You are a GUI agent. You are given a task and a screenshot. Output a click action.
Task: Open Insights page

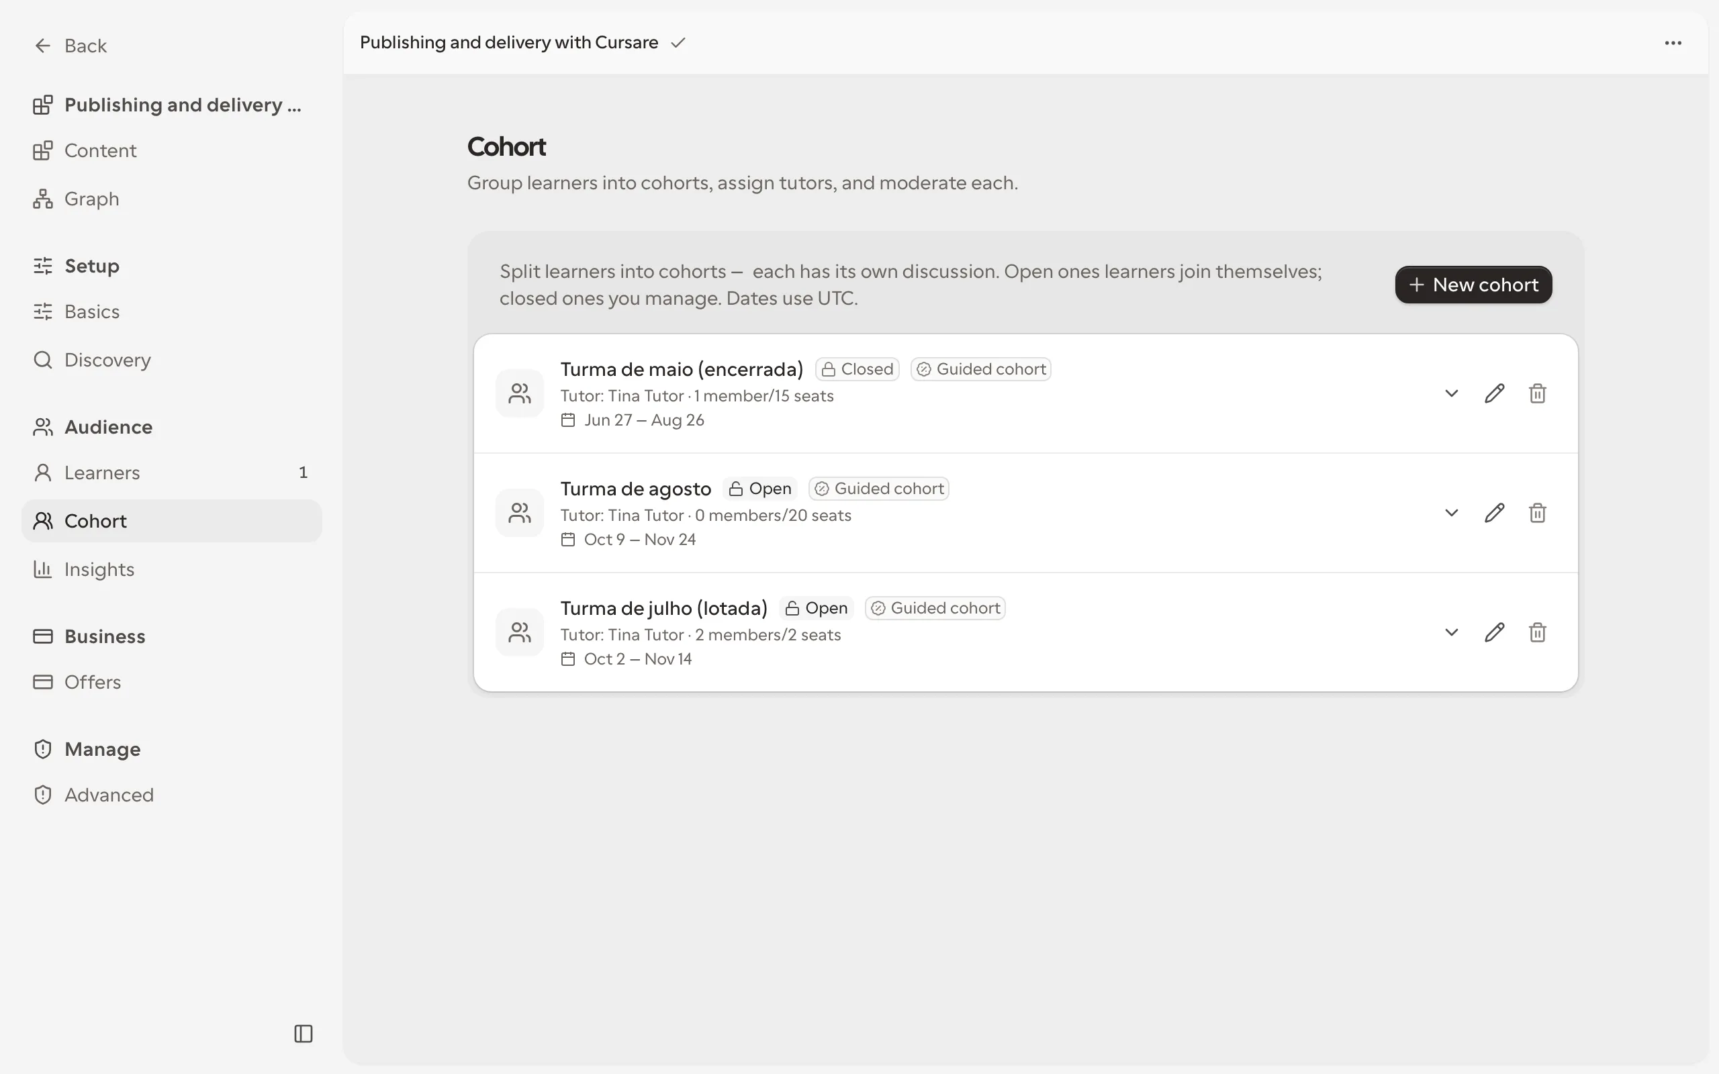point(172,569)
